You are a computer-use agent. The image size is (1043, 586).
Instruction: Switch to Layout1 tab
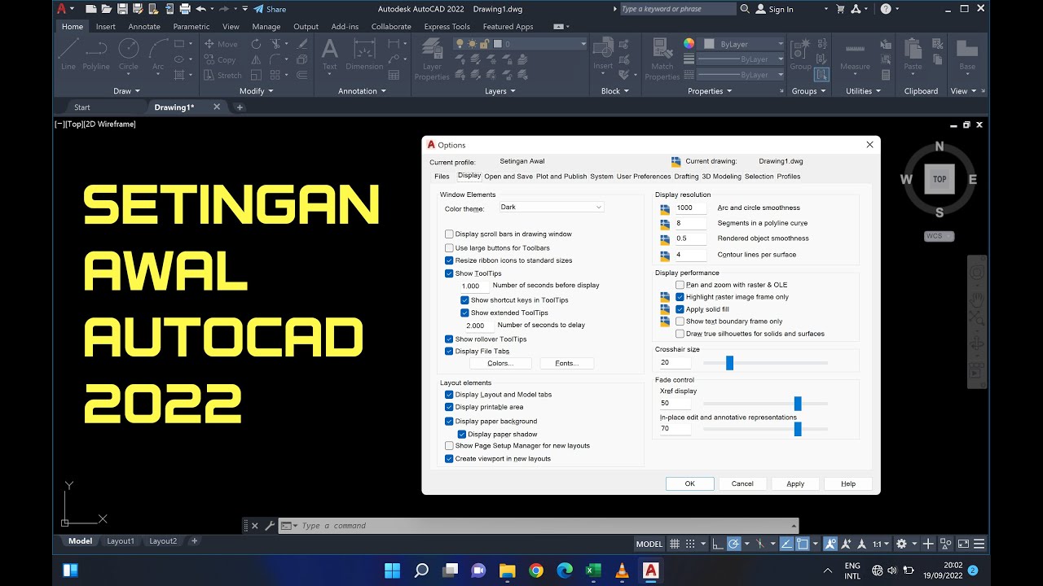pos(121,541)
